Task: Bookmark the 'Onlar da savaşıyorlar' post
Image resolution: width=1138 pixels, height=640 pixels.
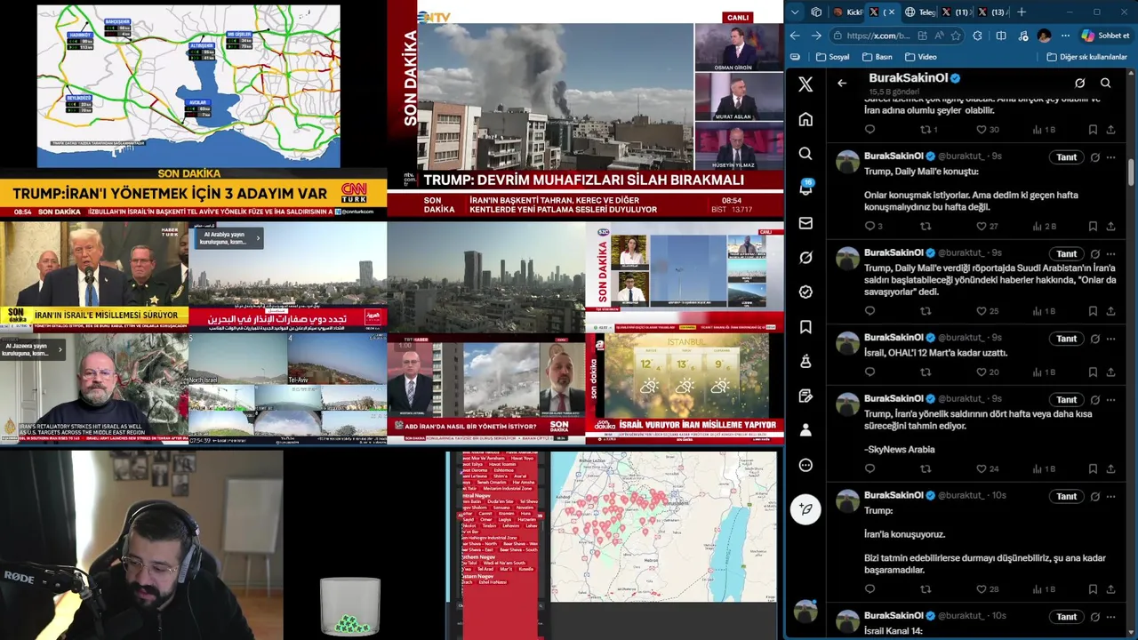Action: pyautogui.click(x=1093, y=311)
